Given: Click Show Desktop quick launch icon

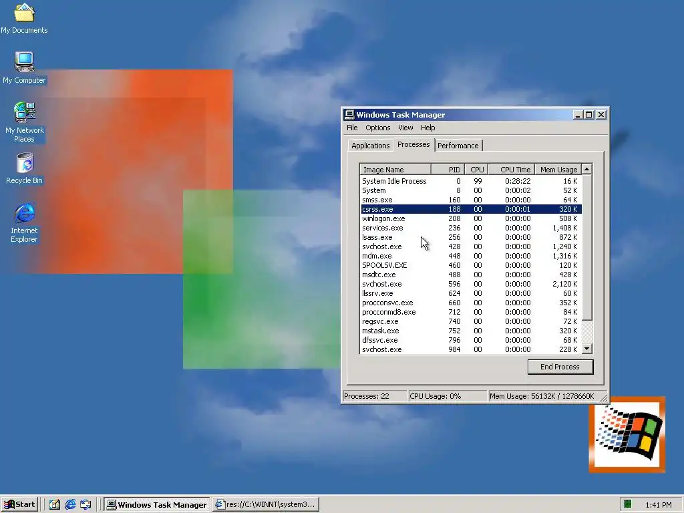Looking at the screenshot, I should [x=55, y=504].
